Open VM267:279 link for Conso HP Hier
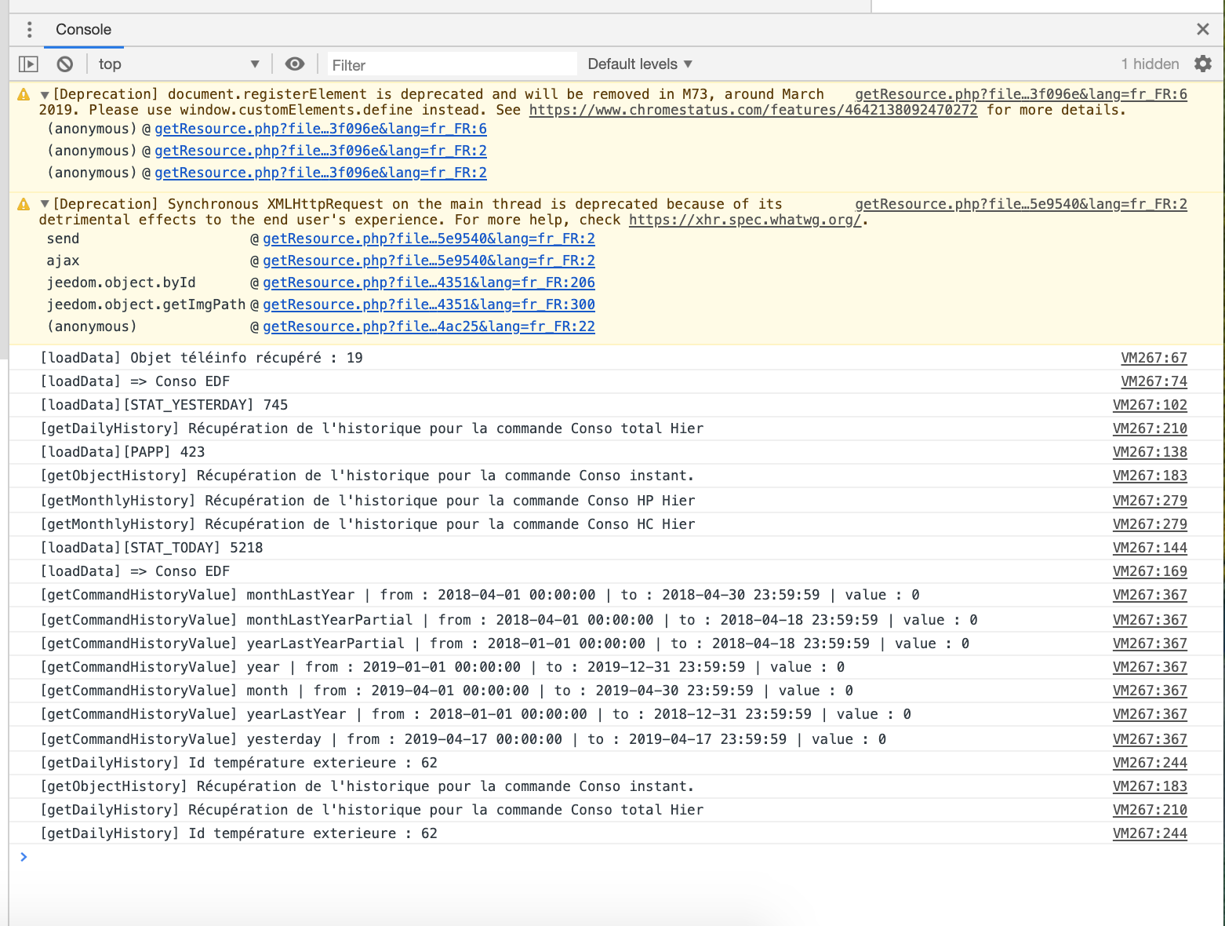The width and height of the screenshot is (1225, 926). pos(1150,501)
